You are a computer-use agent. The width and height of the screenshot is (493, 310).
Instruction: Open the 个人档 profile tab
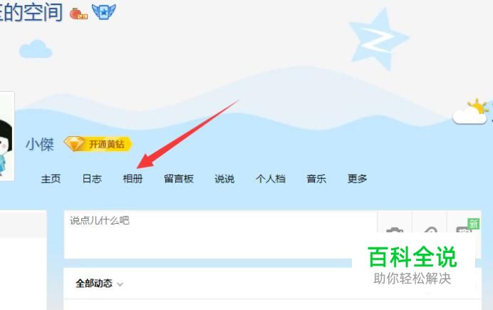(x=271, y=179)
